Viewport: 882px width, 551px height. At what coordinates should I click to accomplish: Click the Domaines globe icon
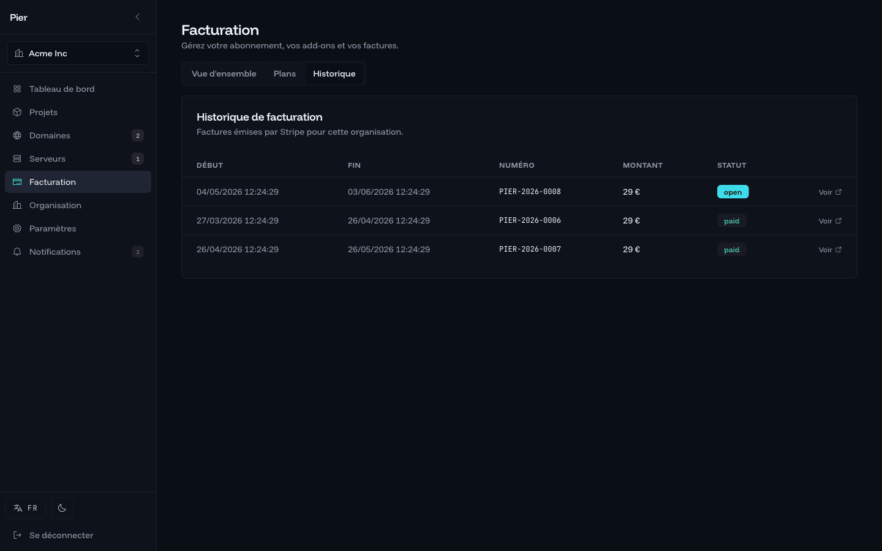pos(17,135)
